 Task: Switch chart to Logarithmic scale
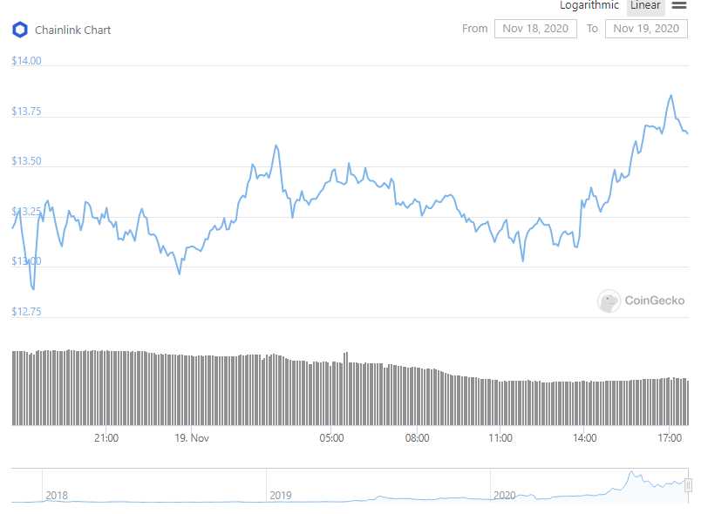[x=589, y=5]
